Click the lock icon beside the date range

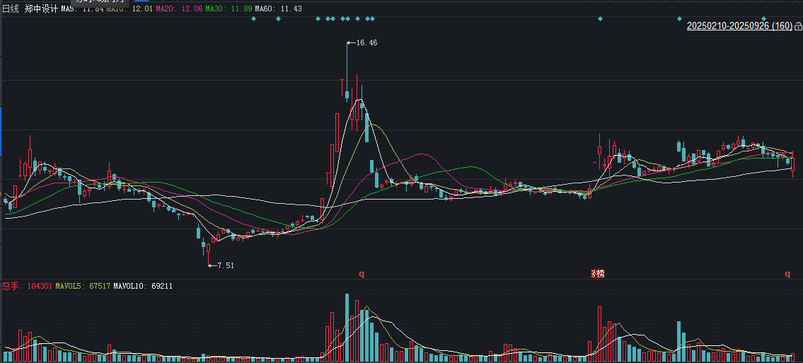[x=798, y=26]
